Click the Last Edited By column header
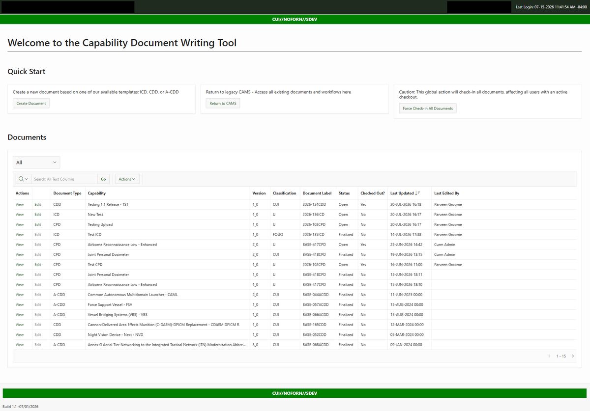 pyautogui.click(x=447, y=193)
